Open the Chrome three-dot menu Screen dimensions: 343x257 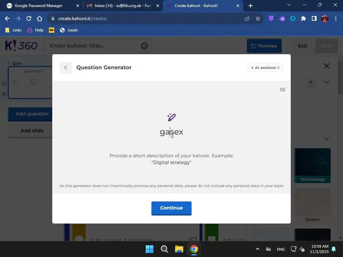[336, 19]
